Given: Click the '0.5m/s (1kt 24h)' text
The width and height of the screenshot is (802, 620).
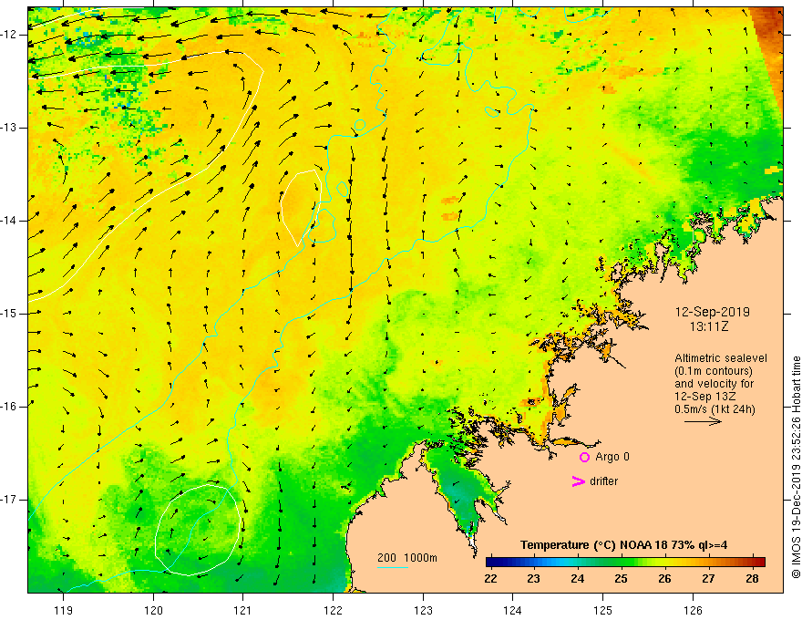Looking at the screenshot, I should (715, 409).
